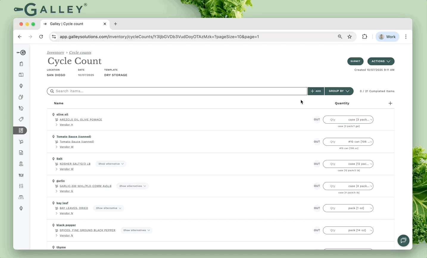
Task: Click the plus icon beside Quantity header
Action: pyautogui.click(x=390, y=103)
